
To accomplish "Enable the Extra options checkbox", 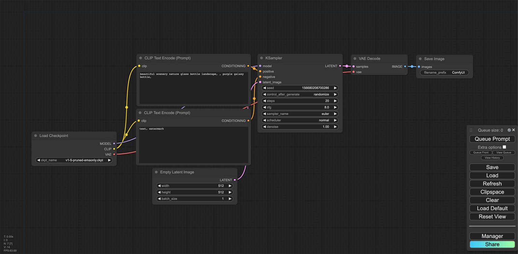I will pos(504,147).
